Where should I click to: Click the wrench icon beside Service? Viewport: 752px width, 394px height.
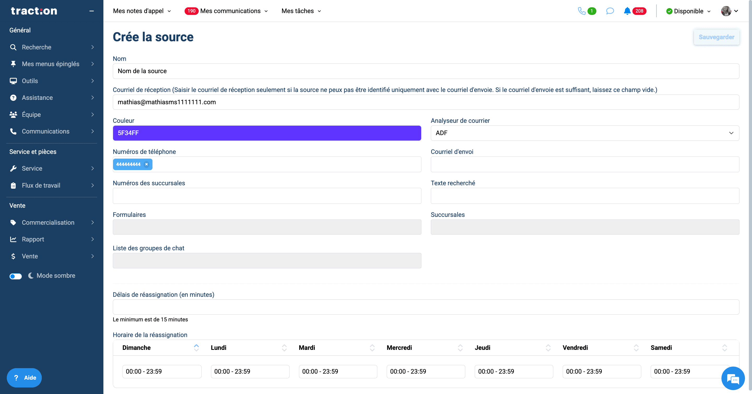13,169
